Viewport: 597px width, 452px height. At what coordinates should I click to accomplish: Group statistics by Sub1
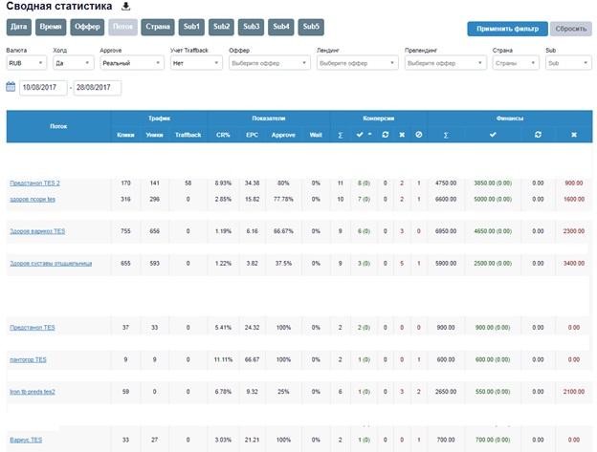pos(191,27)
